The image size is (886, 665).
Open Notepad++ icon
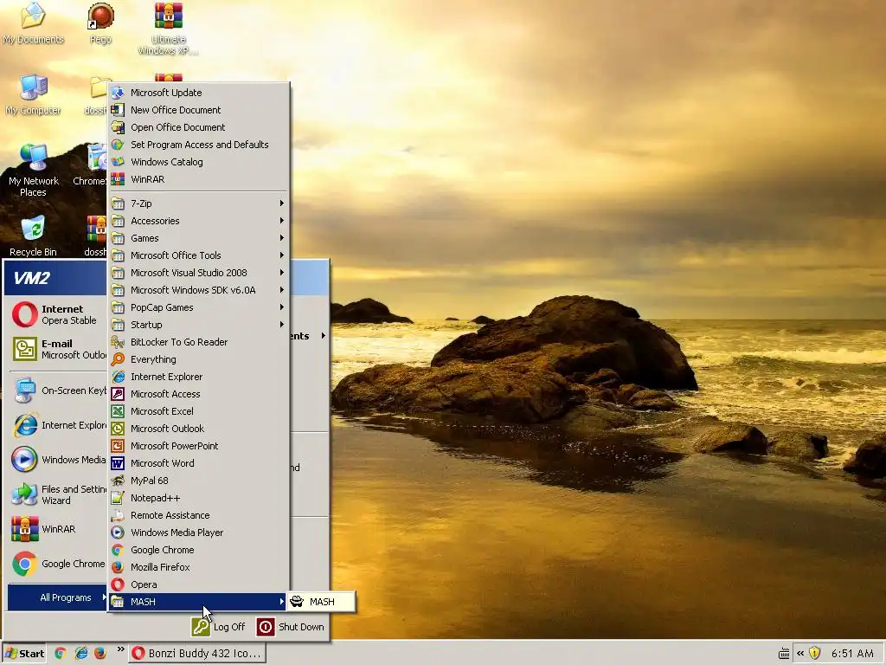tap(118, 498)
